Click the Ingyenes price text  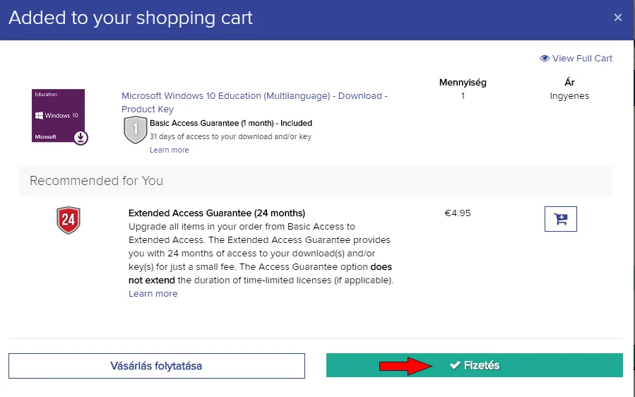[x=569, y=96]
